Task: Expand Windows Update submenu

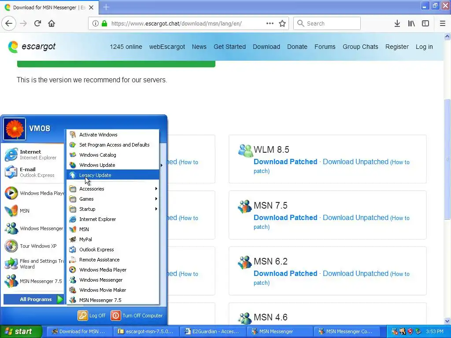Action: pyautogui.click(x=113, y=165)
